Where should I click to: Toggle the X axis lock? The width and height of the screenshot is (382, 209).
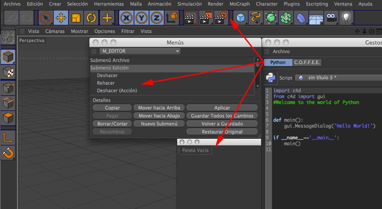126,18
